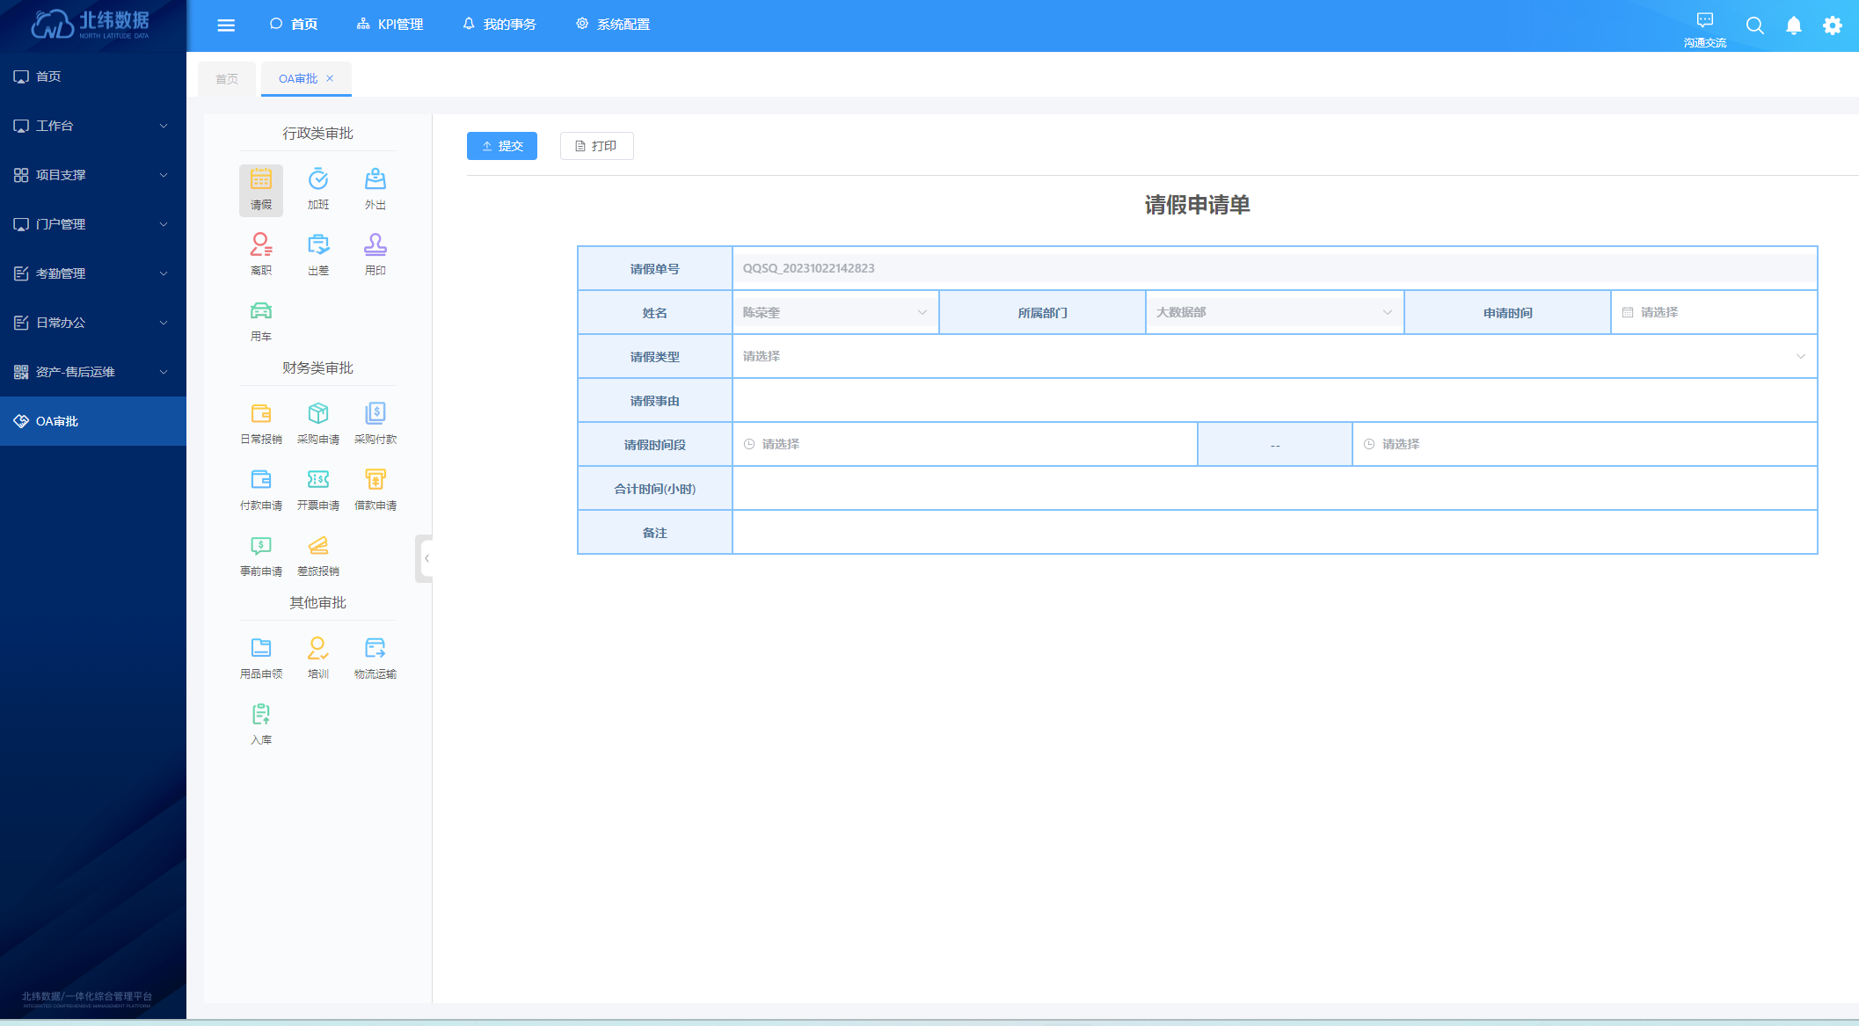Expand the 资产-售后运维 sidebar menu
Viewport: 1859px width, 1026px height.
pos(93,372)
